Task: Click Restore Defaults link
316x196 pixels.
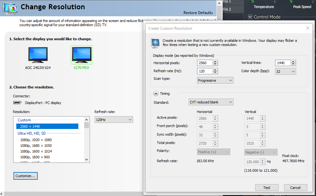Action: click(198, 13)
